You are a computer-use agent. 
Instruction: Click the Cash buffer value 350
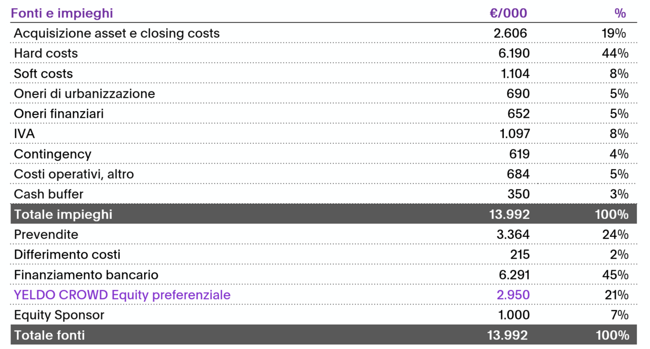tap(518, 194)
